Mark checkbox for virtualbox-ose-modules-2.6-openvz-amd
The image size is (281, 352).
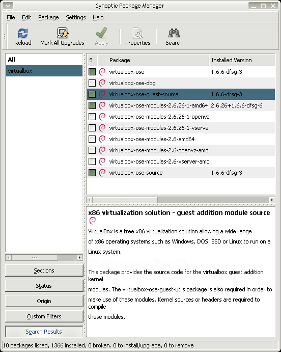(92, 150)
